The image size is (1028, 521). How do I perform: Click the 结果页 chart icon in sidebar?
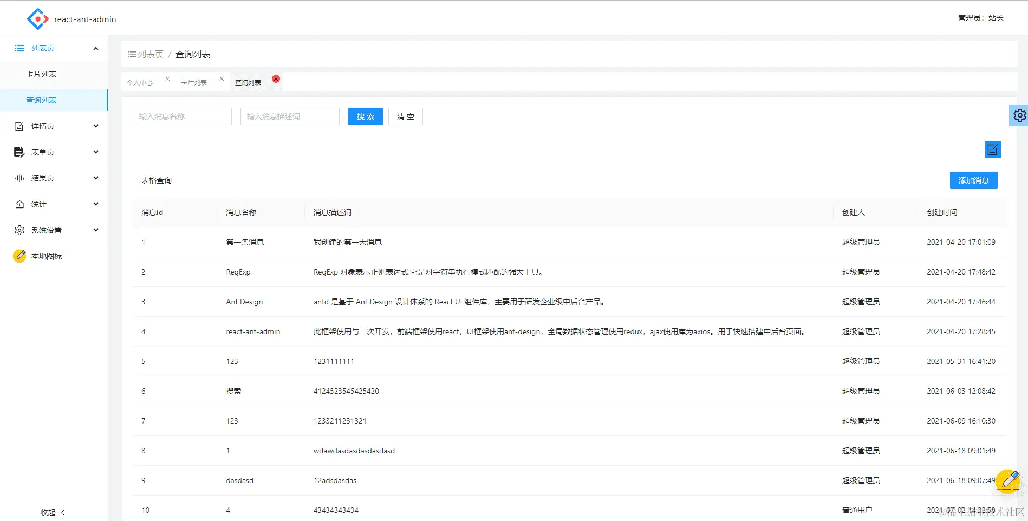(x=18, y=178)
